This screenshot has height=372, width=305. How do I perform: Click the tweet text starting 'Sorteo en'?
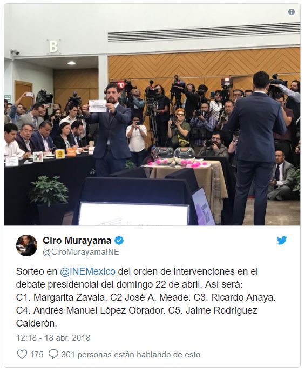point(146,297)
